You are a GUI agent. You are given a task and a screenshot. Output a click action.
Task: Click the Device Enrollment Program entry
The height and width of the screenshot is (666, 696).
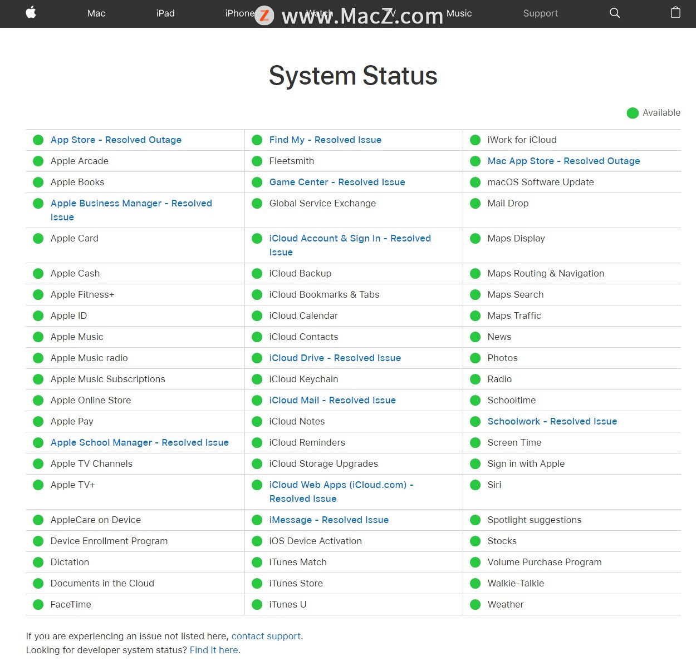point(109,541)
